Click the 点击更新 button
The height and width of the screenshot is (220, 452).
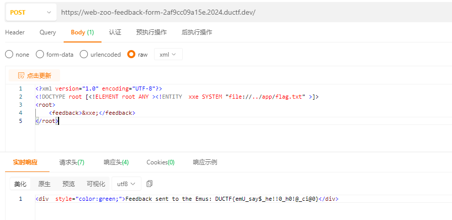click(x=34, y=76)
